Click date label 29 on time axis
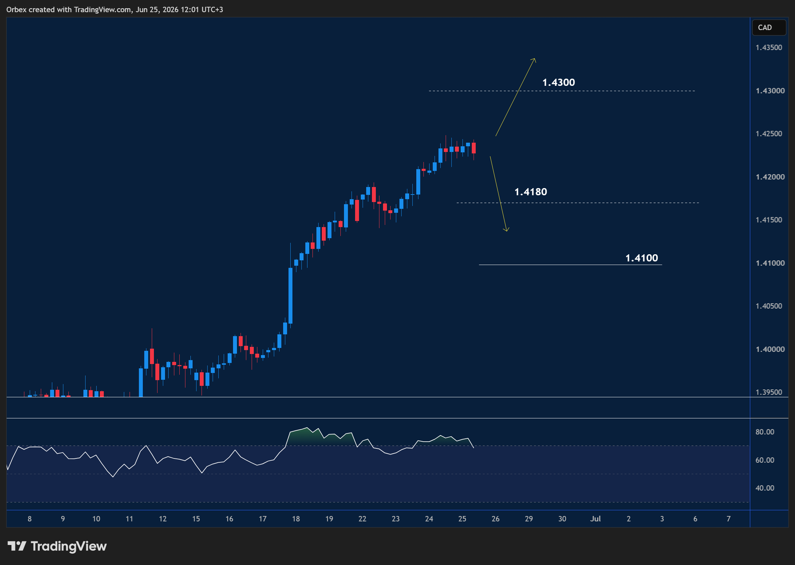The image size is (795, 565). point(529,519)
